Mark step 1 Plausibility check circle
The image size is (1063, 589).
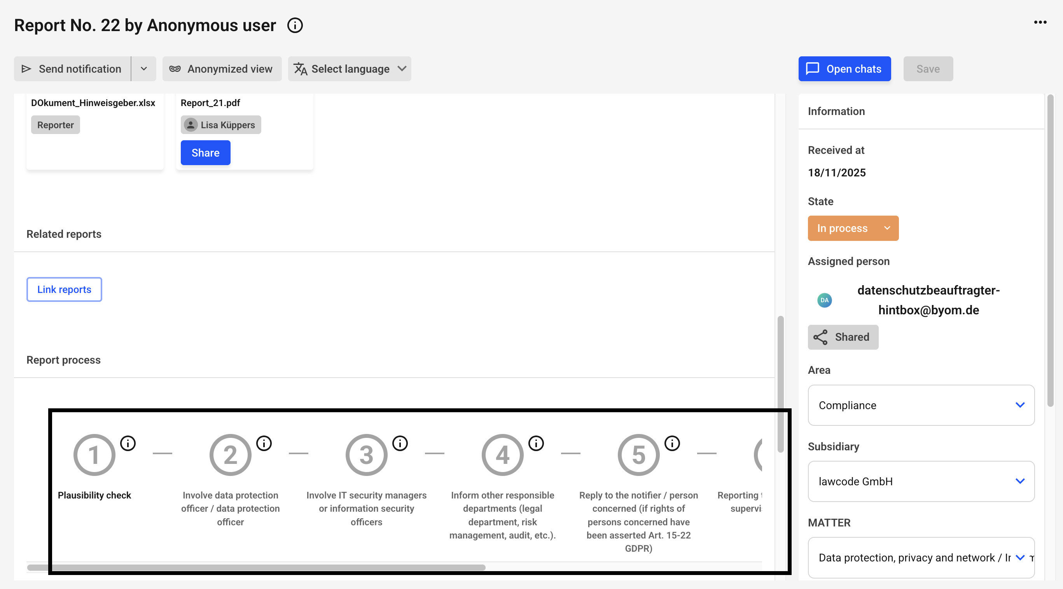pyautogui.click(x=94, y=455)
